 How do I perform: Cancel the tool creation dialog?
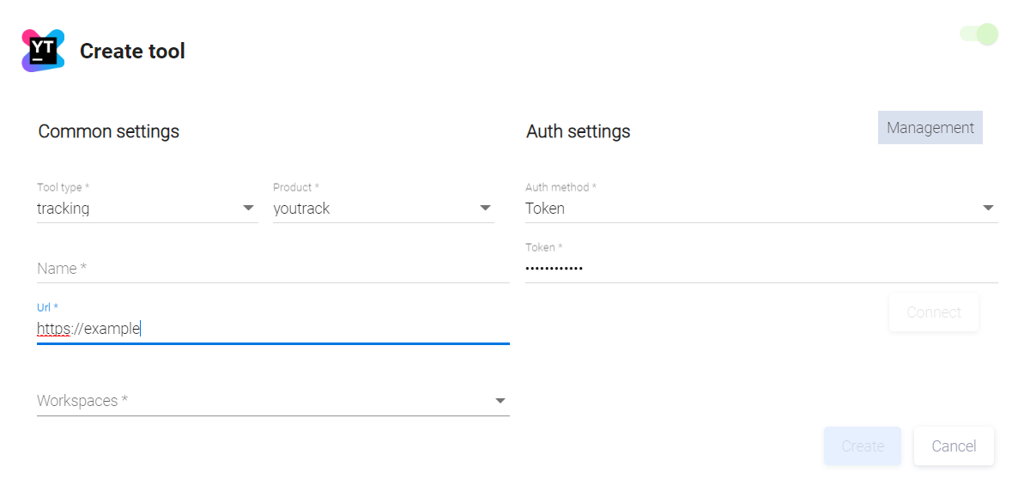954,446
